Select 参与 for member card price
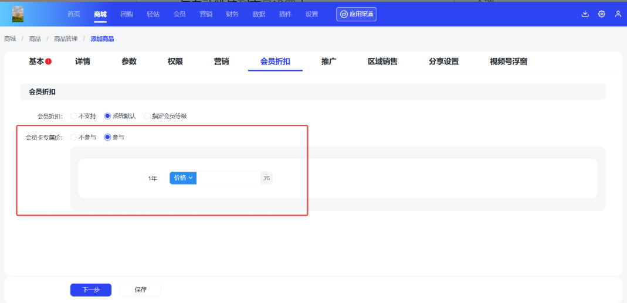Viewport: 627px width, 303px height. (107, 137)
